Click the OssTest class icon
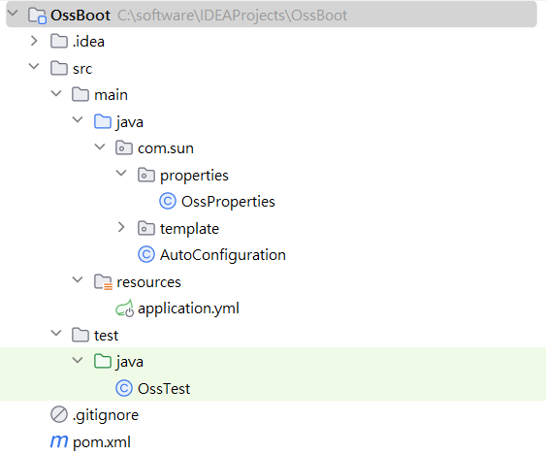 click(x=124, y=388)
